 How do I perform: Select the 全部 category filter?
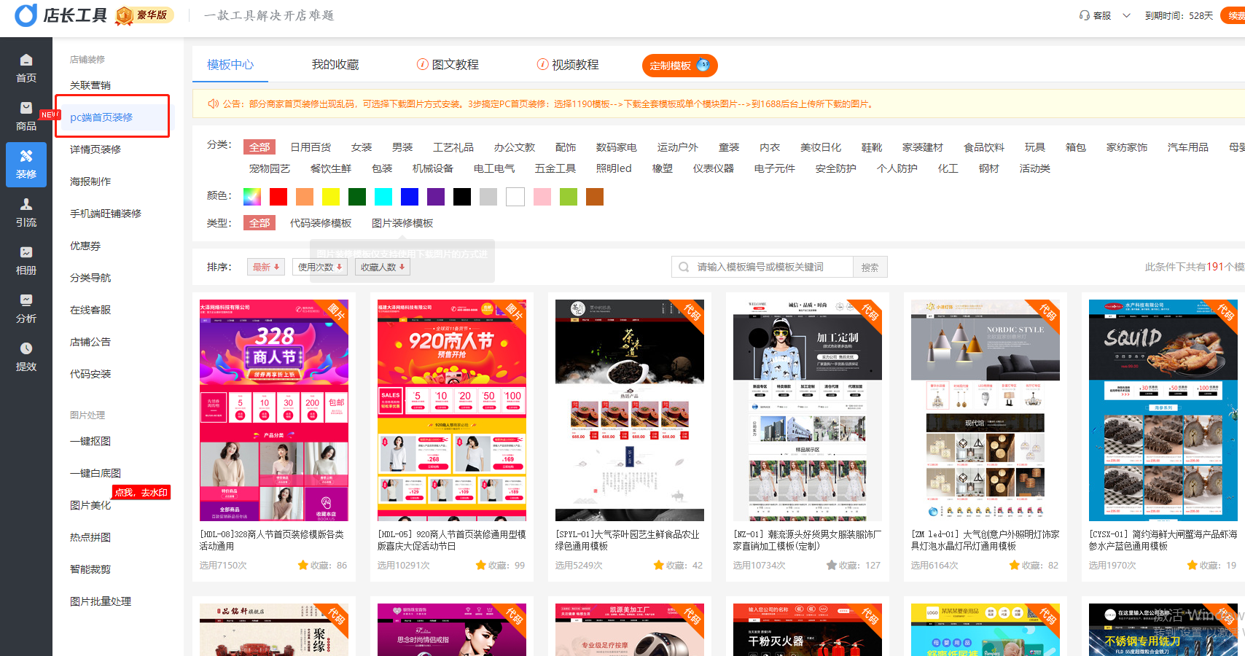tap(259, 147)
